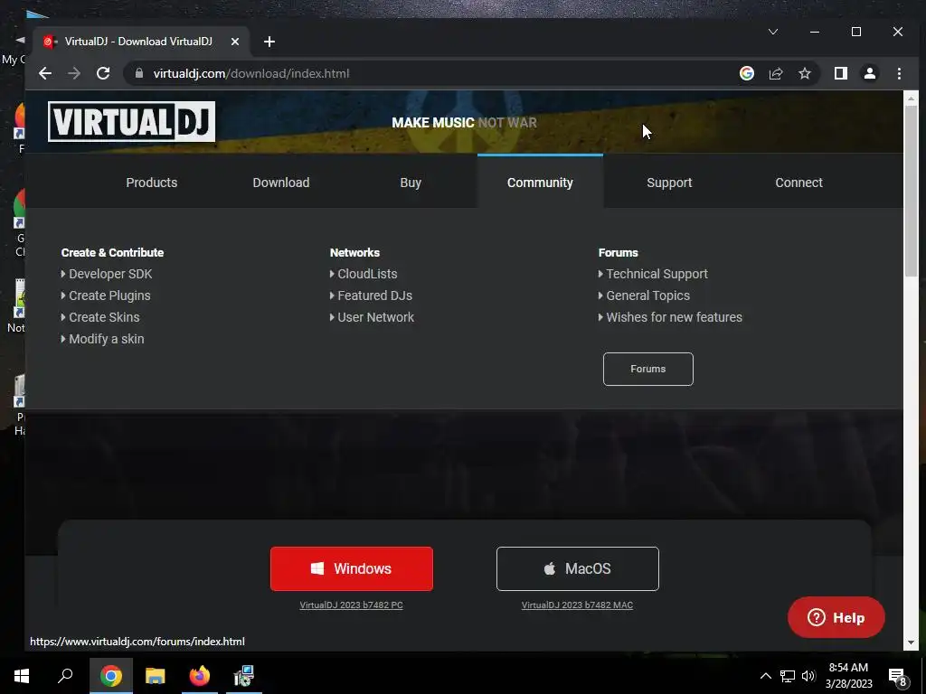Open VirtualDJ 2023 b7482 MAC link

[x=577, y=605]
